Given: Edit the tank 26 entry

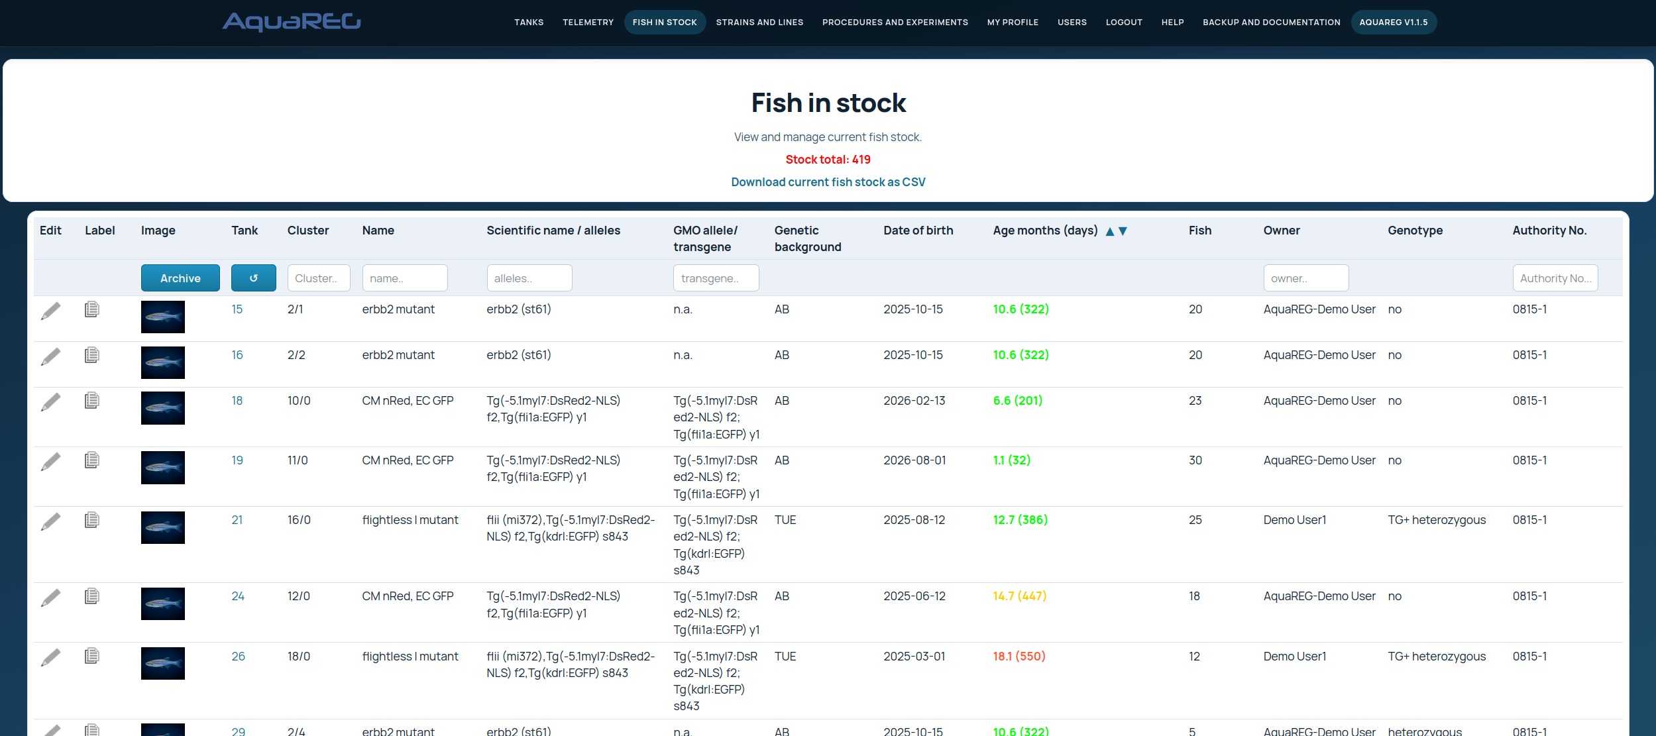Looking at the screenshot, I should click(50, 657).
